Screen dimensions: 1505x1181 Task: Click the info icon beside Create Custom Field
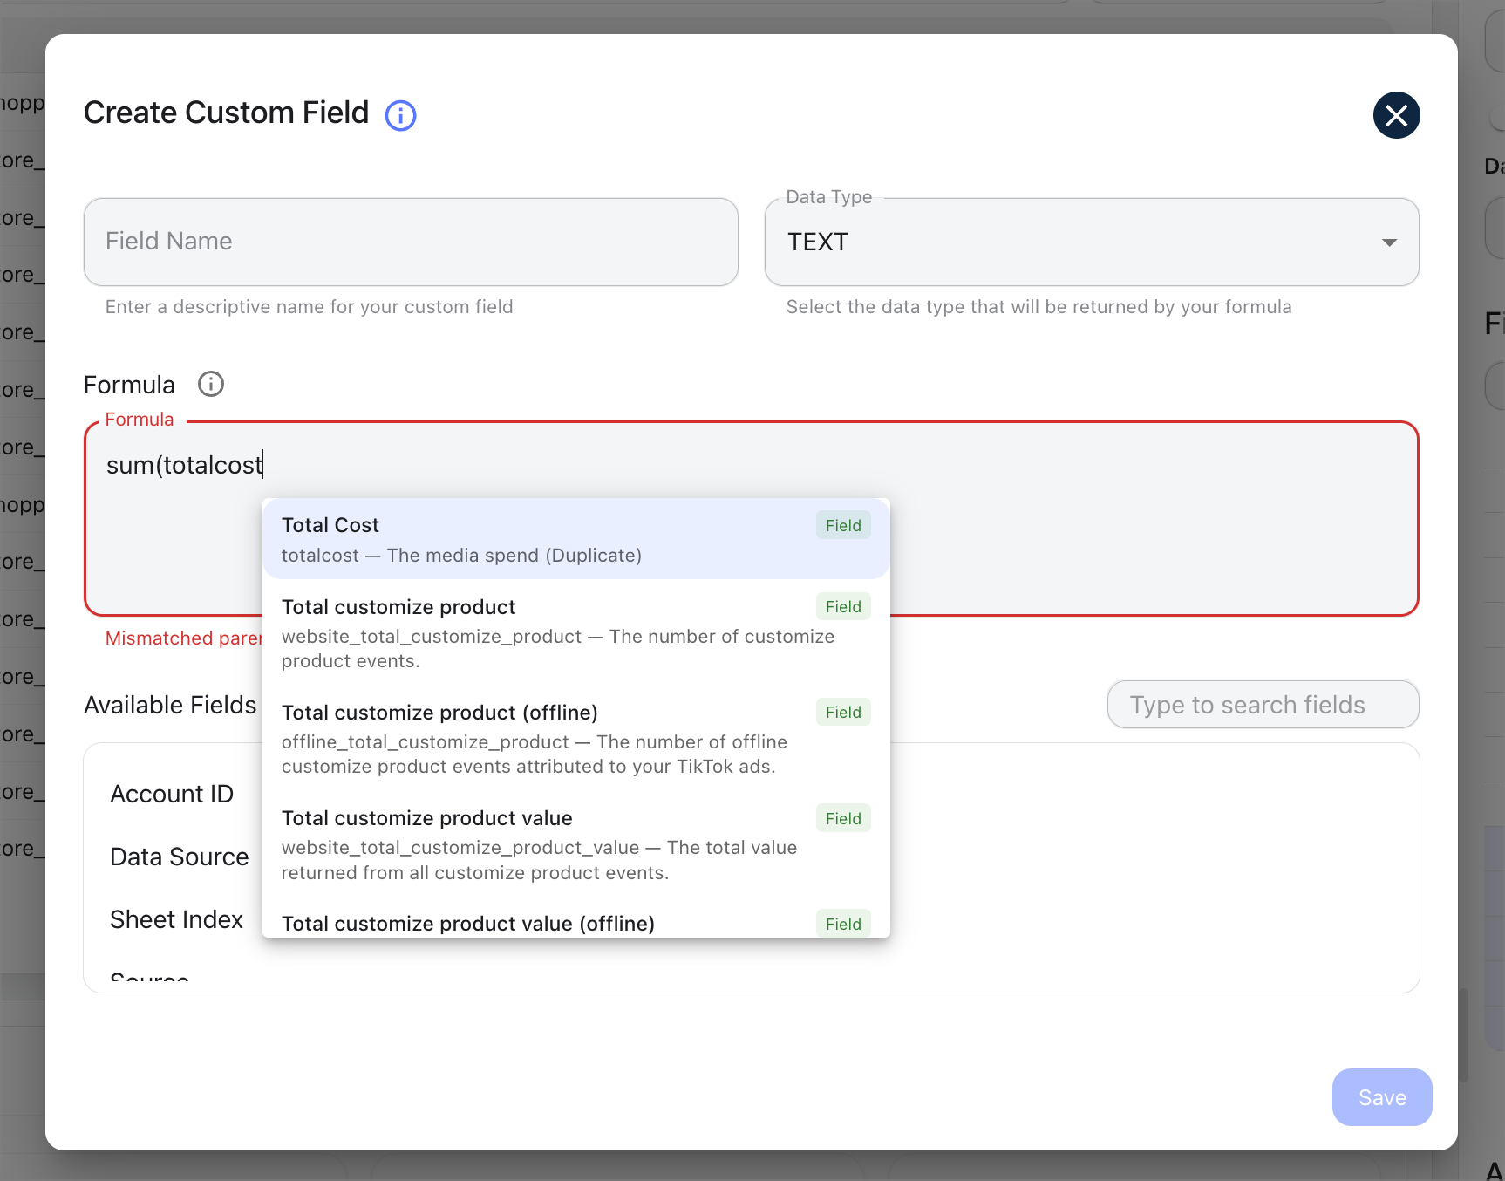point(400,115)
